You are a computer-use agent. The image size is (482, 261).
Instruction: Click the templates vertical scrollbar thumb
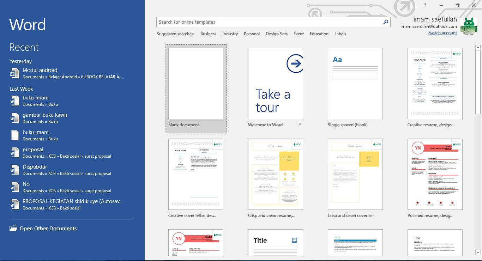pyautogui.click(x=478, y=82)
